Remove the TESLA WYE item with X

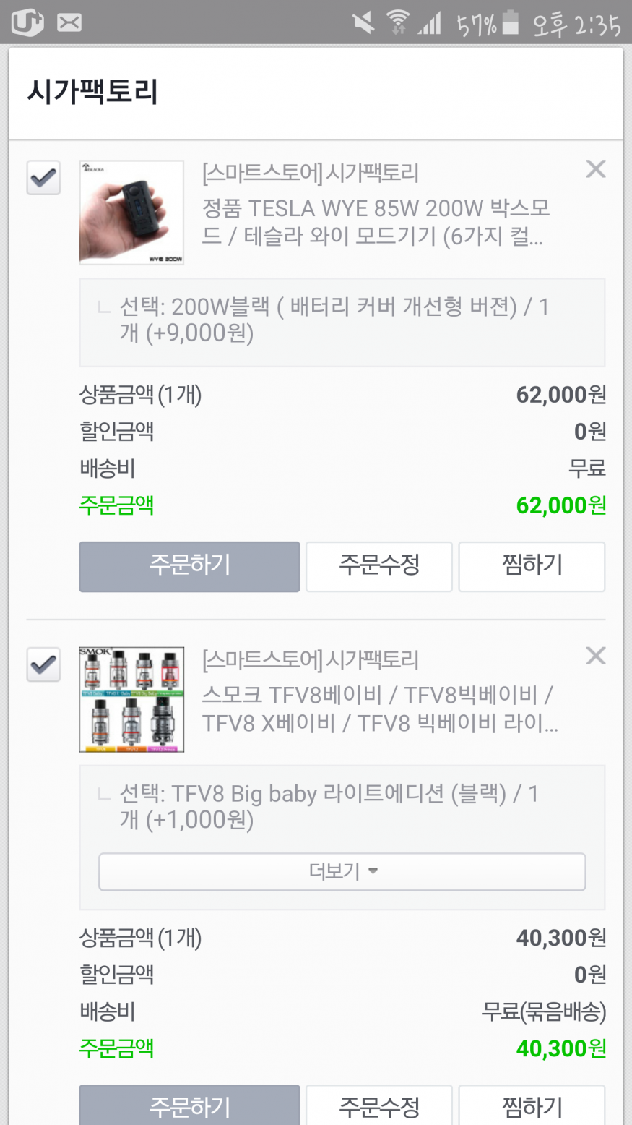point(595,169)
